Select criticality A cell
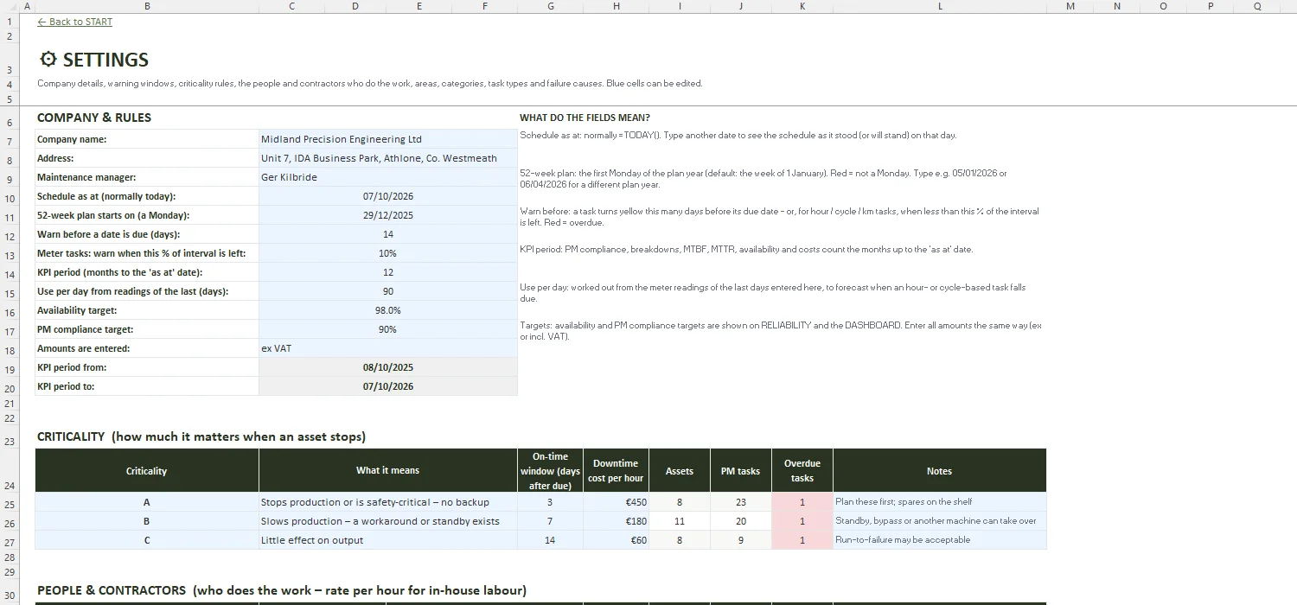Image resolution: width=1297 pixels, height=605 pixels. point(147,502)
